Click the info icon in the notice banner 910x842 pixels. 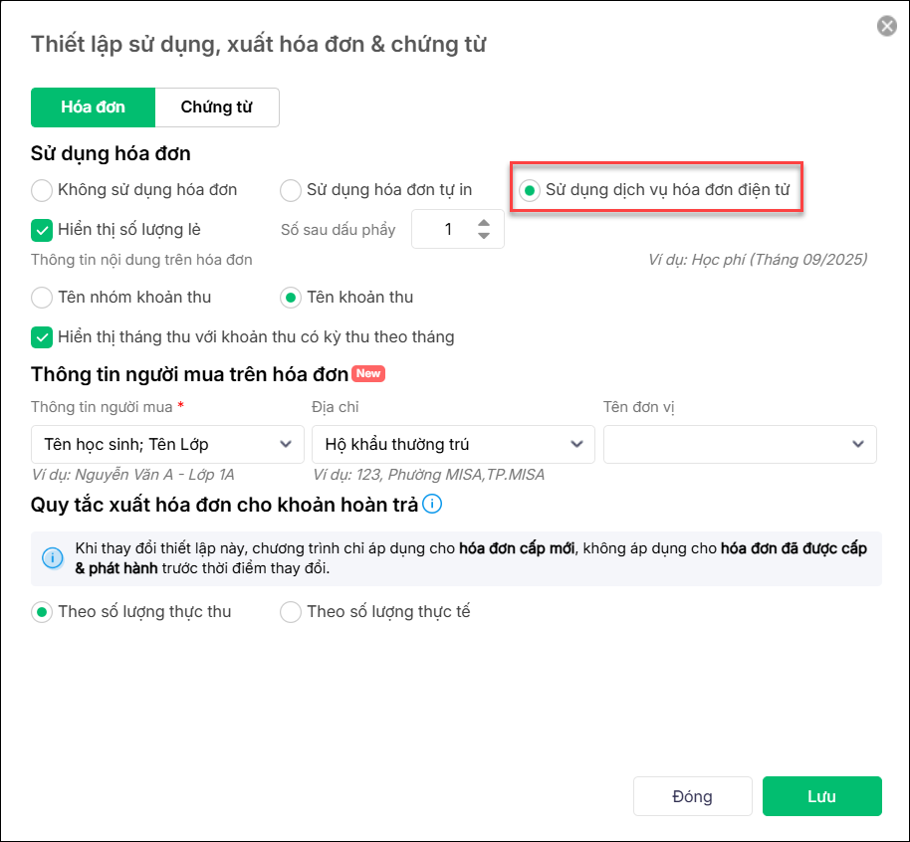coord(53,558)
